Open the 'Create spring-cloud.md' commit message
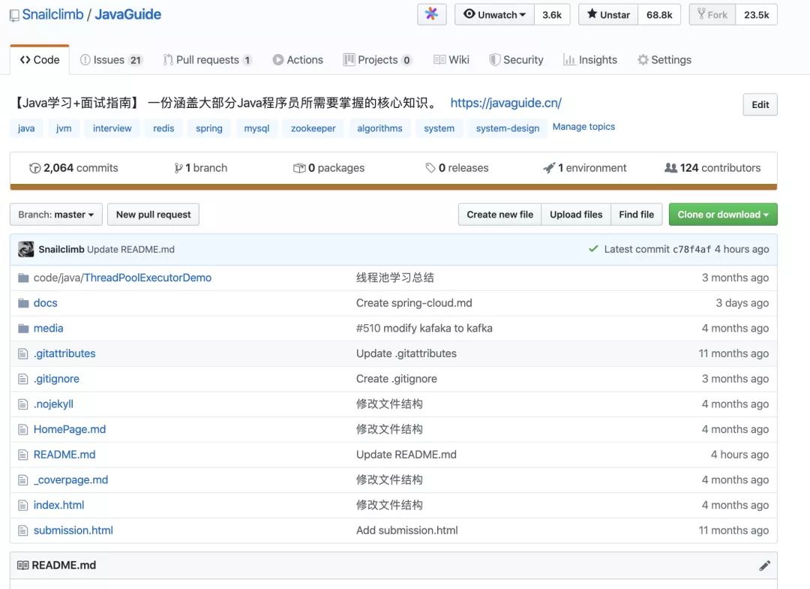This screenshot has height=589, width=810. (414, 303)
